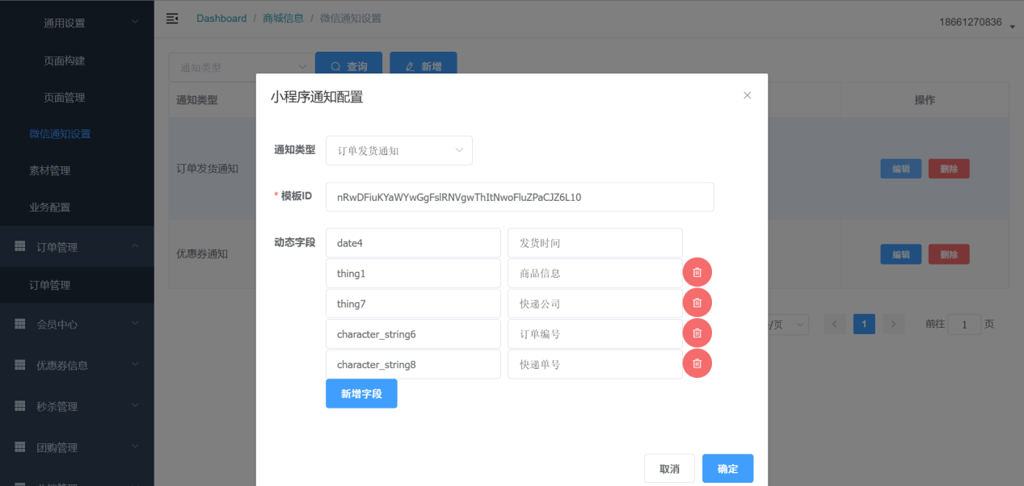
Task: Open 素材管理 in the sidebar
Action: [50, 170]
